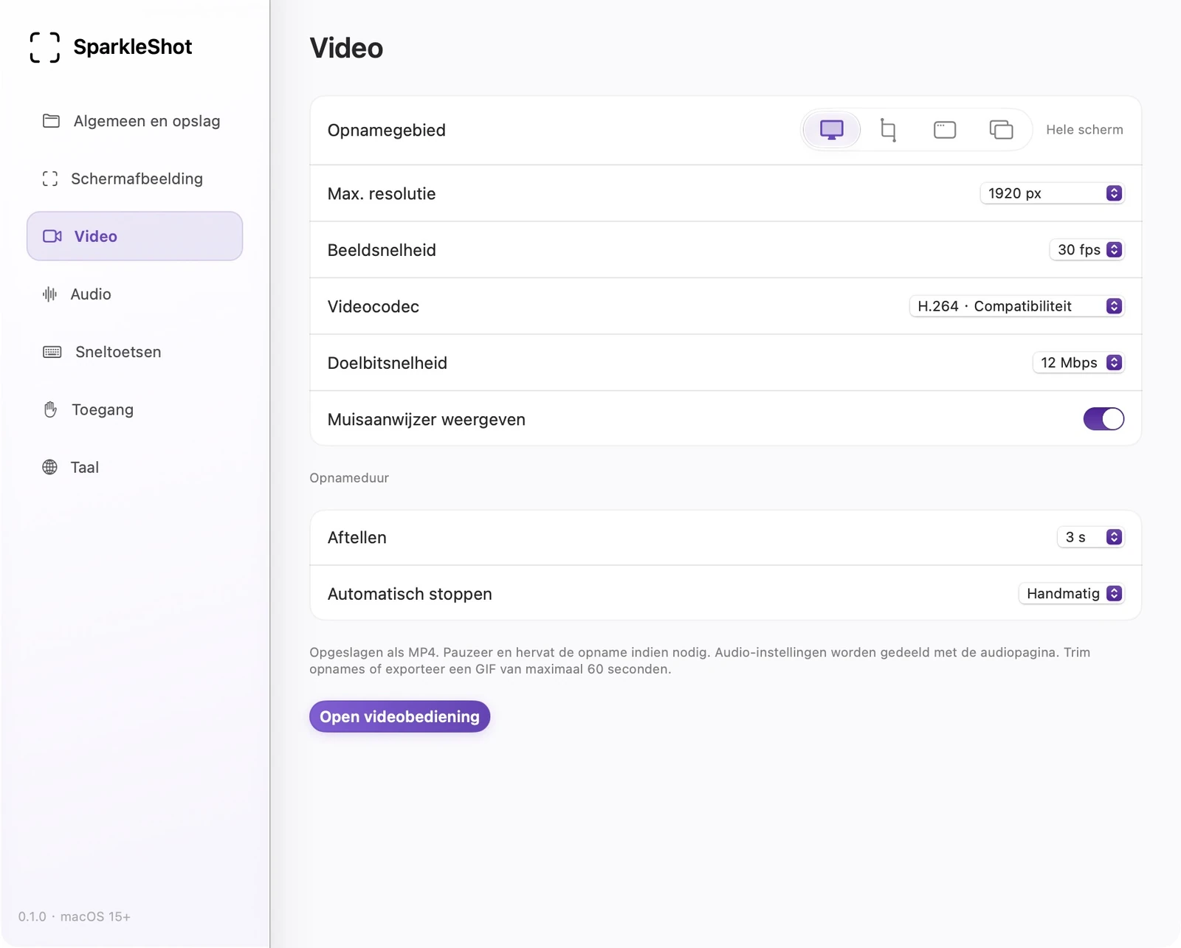This screenshot has height=948, width=1181.
Task: Click the SparkleShot app name text
Action: 133,47
